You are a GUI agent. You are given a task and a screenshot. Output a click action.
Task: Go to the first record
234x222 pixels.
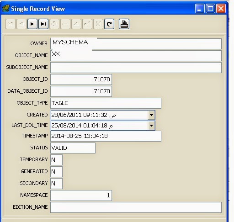tap(11, 24)
